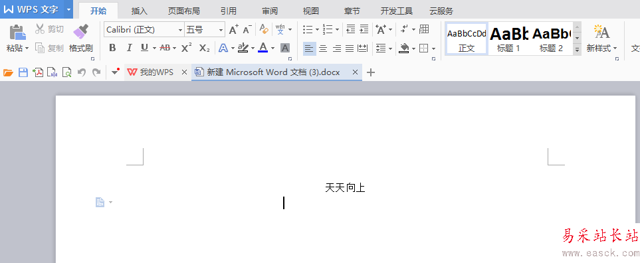Toggle Underline formatting
The width and height of the screenshot is (640, 263).
coord(144,48)
